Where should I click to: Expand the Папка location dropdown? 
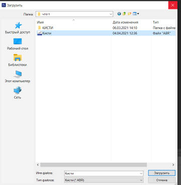pos(111,14)
